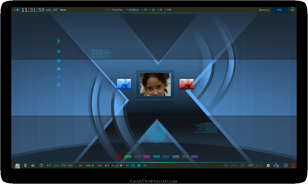
Task: Click the +i icon
Action: 33,166
